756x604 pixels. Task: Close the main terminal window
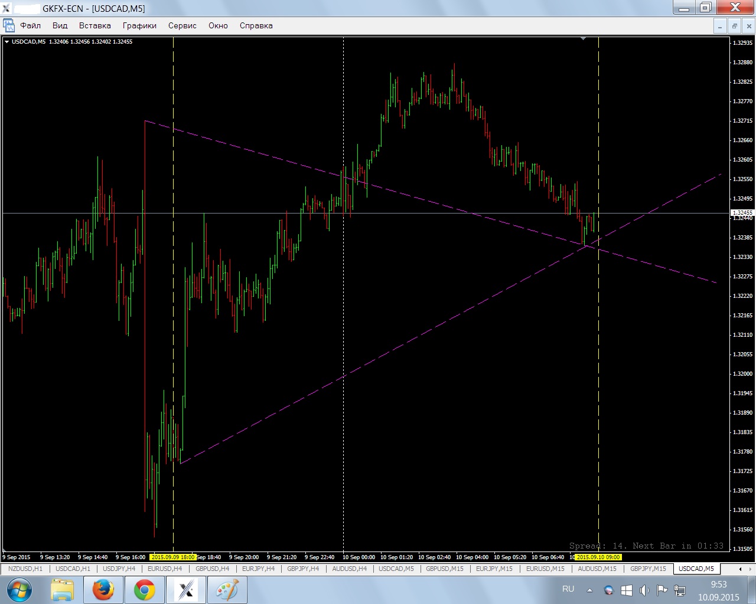tap(735, 8)
